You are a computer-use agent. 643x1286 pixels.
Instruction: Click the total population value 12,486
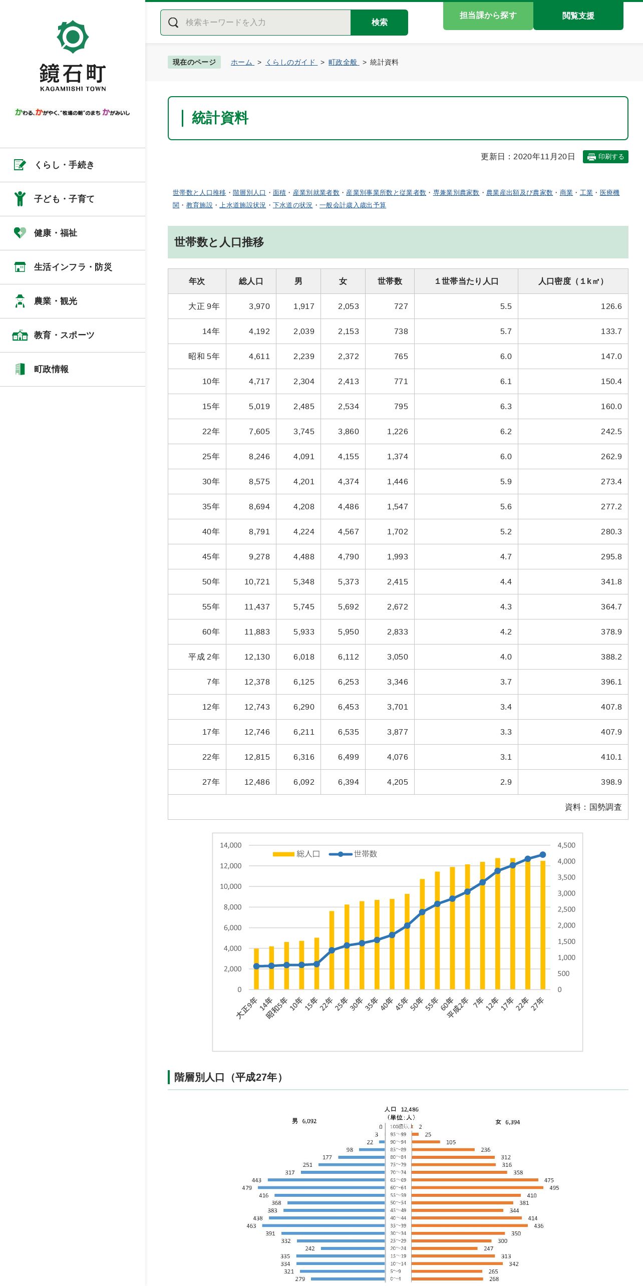click(257, 782)
